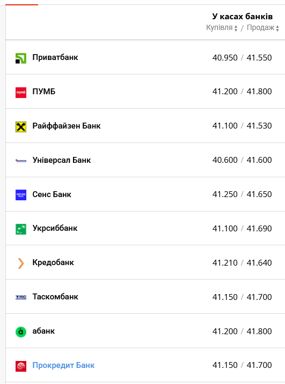Viewport: 285px width, 384px height.
Task: Click the blue Сенс Банк logo
Action: (x=21, y=195)
